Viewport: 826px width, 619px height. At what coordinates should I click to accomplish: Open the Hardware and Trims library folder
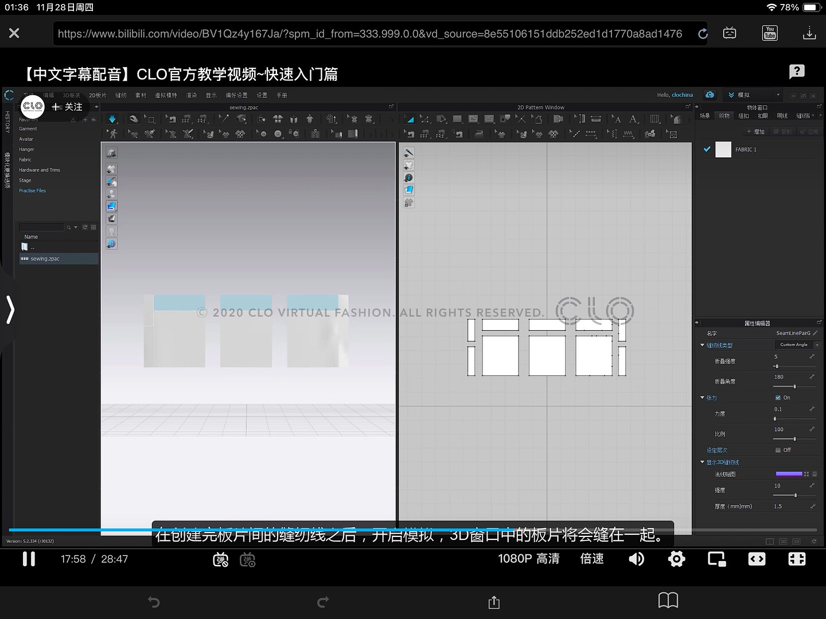click(x=39, y=170)
